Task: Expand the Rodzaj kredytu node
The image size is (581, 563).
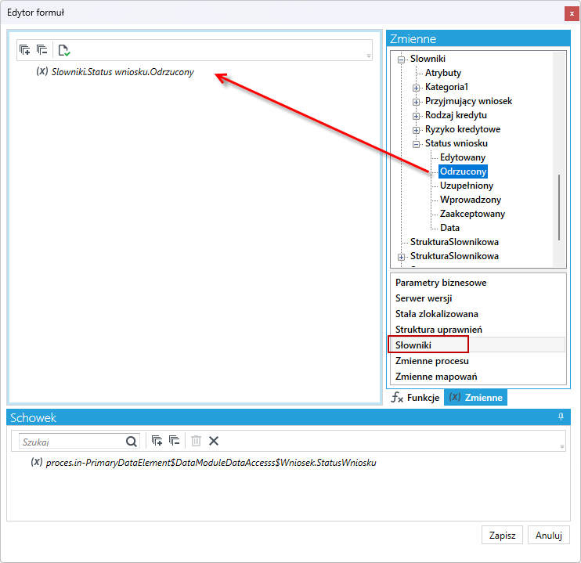Action: click(416, 116)
